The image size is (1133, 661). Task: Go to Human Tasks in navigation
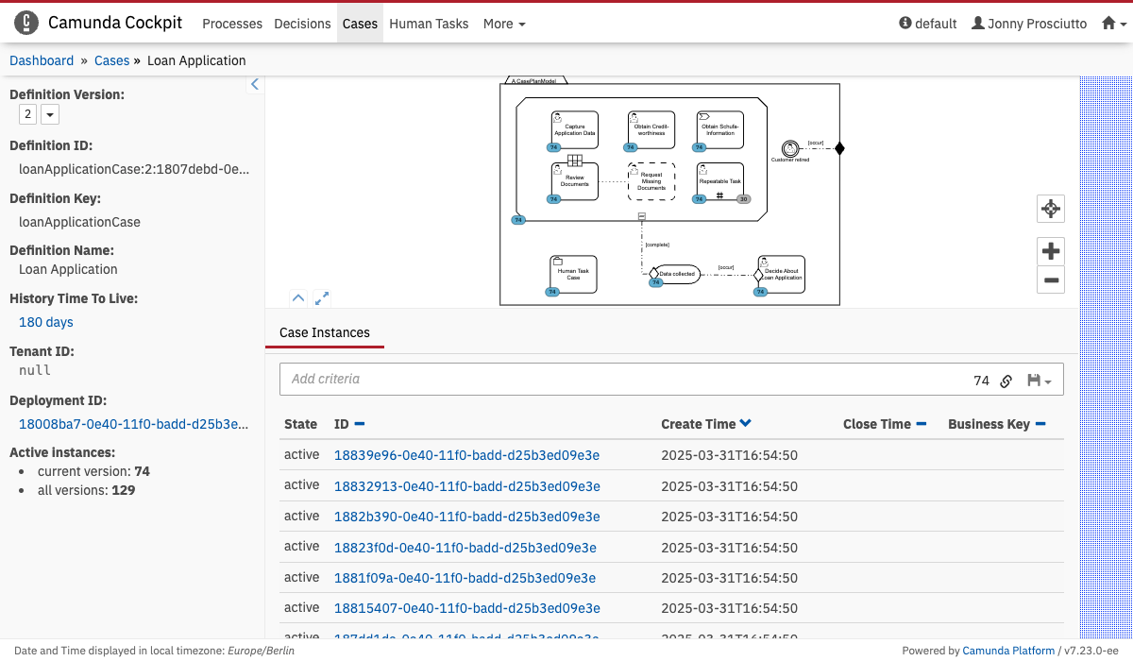coord(429,24)
